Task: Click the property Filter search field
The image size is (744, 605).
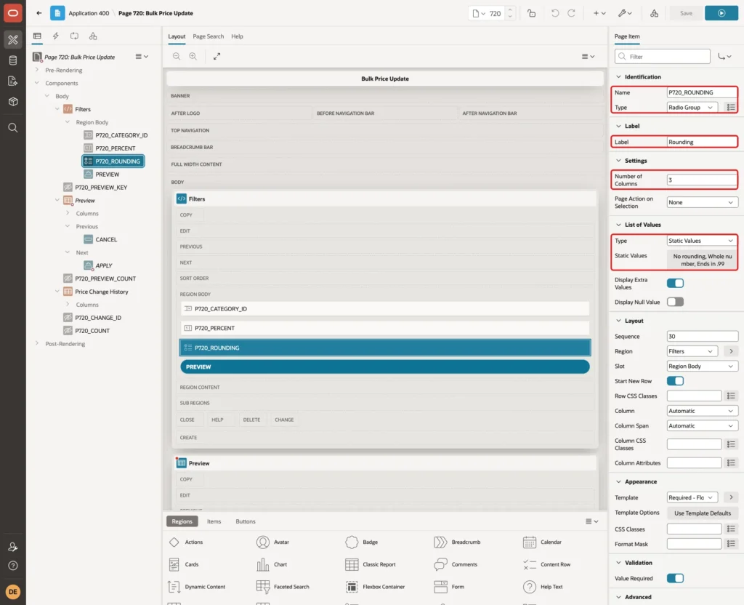Action: coord(663,57)
